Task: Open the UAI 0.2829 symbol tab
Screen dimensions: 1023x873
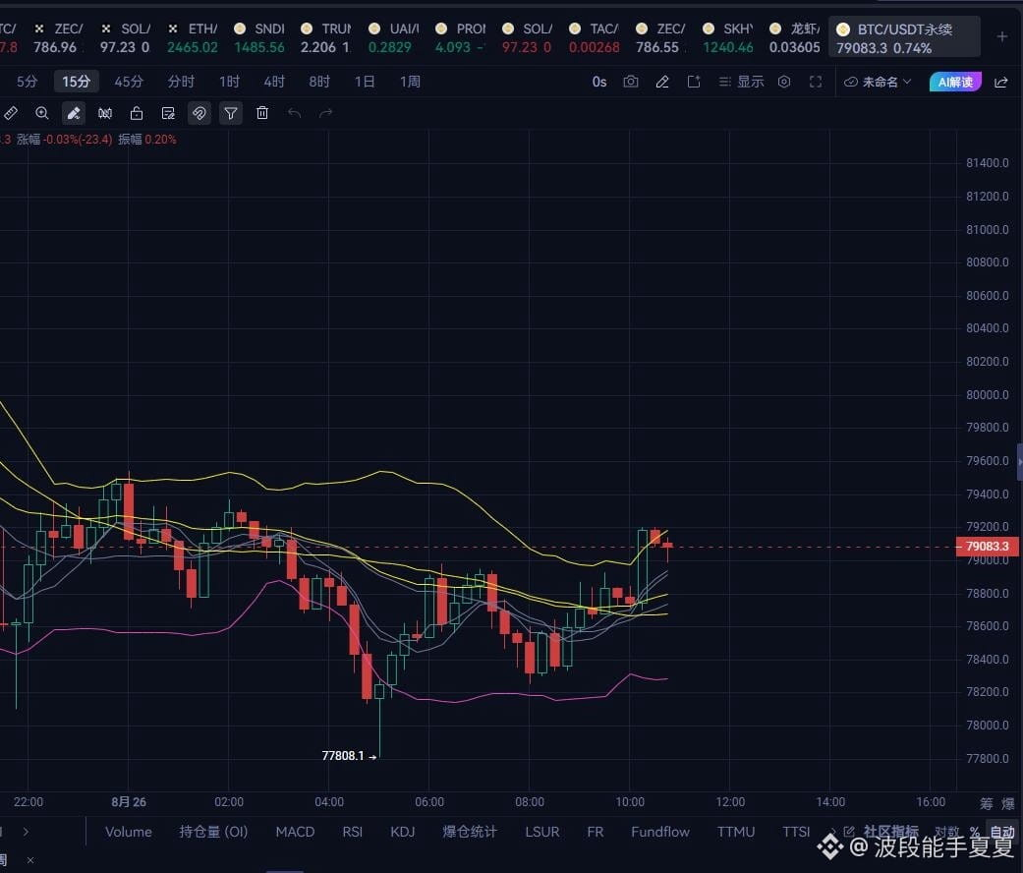Action: pos(393,37)
